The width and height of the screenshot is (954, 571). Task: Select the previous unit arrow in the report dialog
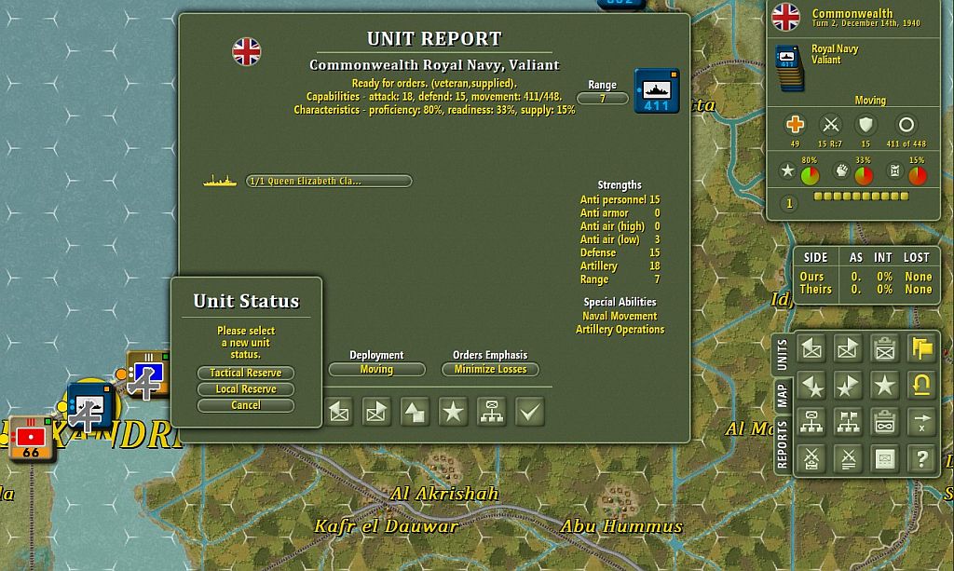[339, 411]
